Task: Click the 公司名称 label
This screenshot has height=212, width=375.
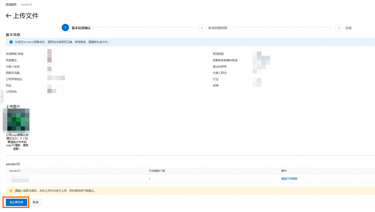Action: [12, 92]
